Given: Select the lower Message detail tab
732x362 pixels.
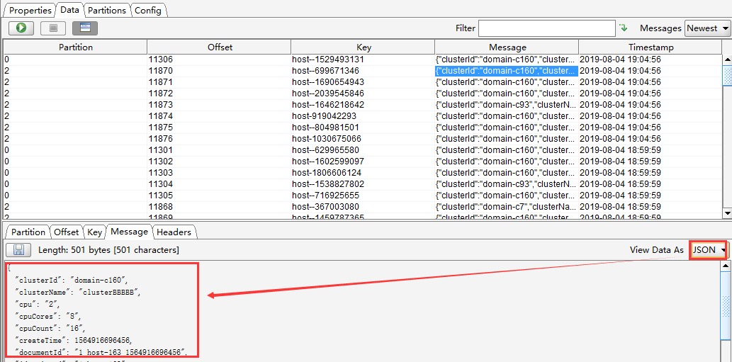Looking at the screenshot, I should click(x=129, y=232).
